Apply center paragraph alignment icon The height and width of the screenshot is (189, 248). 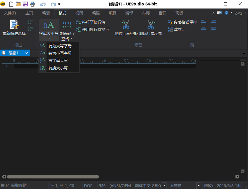[203, 29]
